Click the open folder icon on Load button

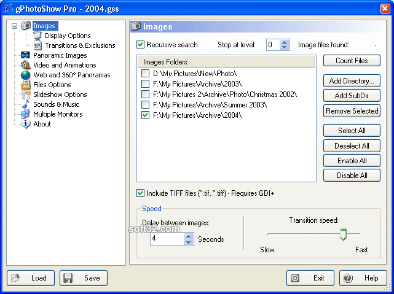coord(15,278)
